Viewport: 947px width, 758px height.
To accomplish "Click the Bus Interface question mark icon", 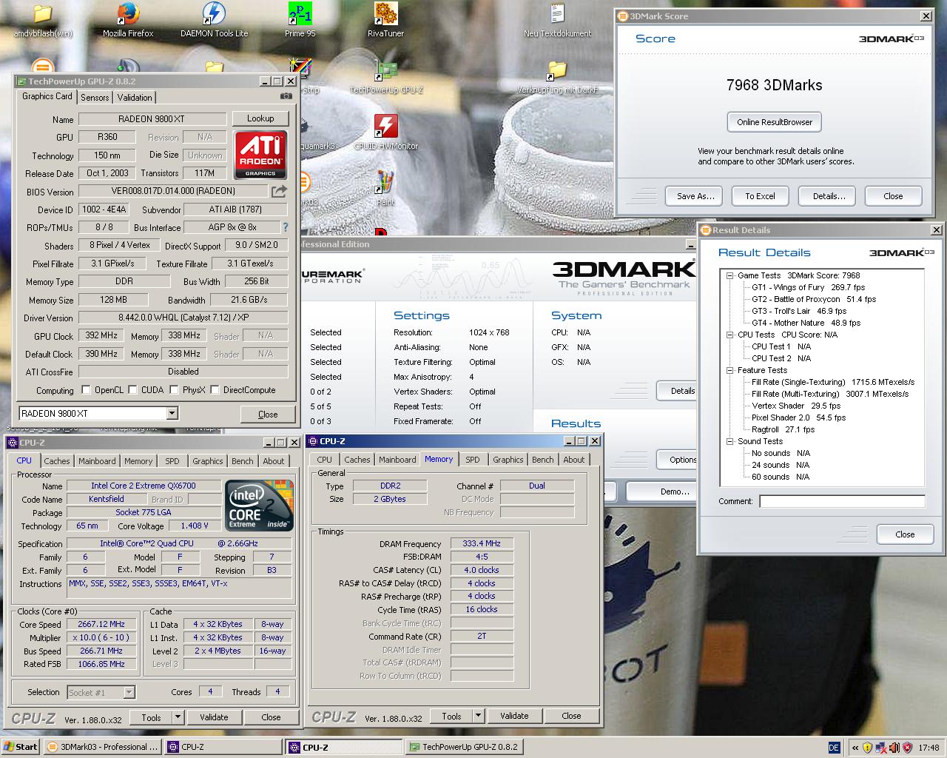I will (286, 227).
